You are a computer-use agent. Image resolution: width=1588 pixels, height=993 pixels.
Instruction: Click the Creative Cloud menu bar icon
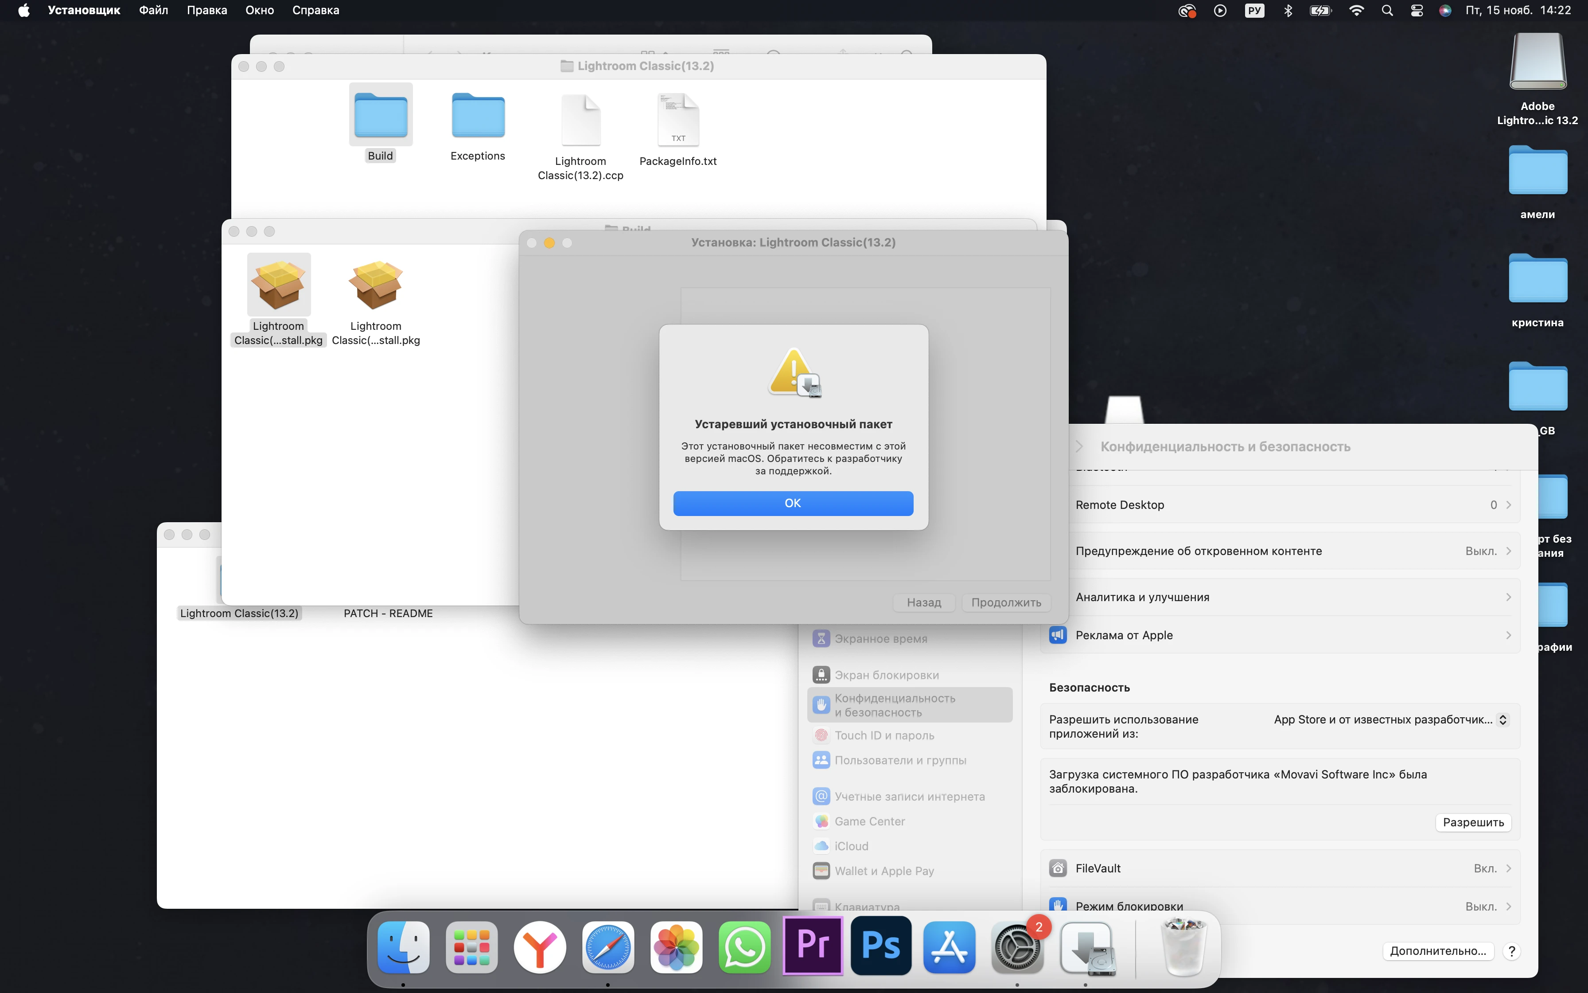point(1187,11)
